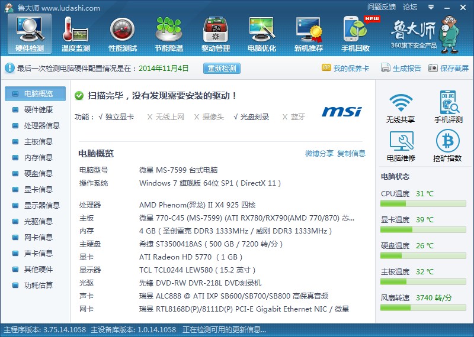Open 电脑优化 computer optimization
The height and width of the screenshot is (337, 474).
[x=262, y=34]
